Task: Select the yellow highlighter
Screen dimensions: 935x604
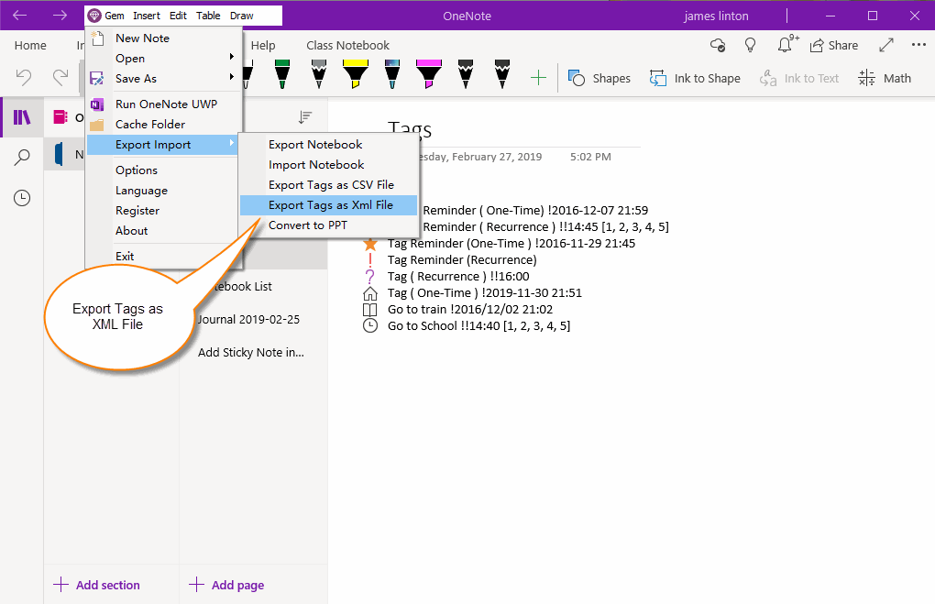Action: (356, 74)
